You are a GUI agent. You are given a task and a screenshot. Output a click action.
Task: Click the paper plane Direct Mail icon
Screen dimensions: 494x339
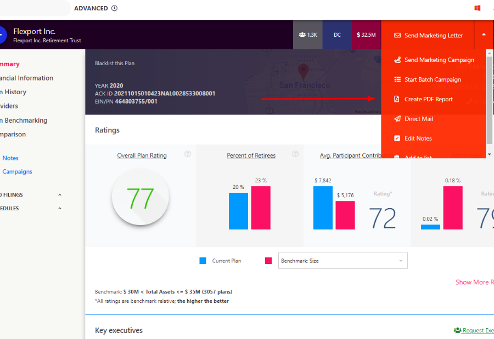pos(397,119)
